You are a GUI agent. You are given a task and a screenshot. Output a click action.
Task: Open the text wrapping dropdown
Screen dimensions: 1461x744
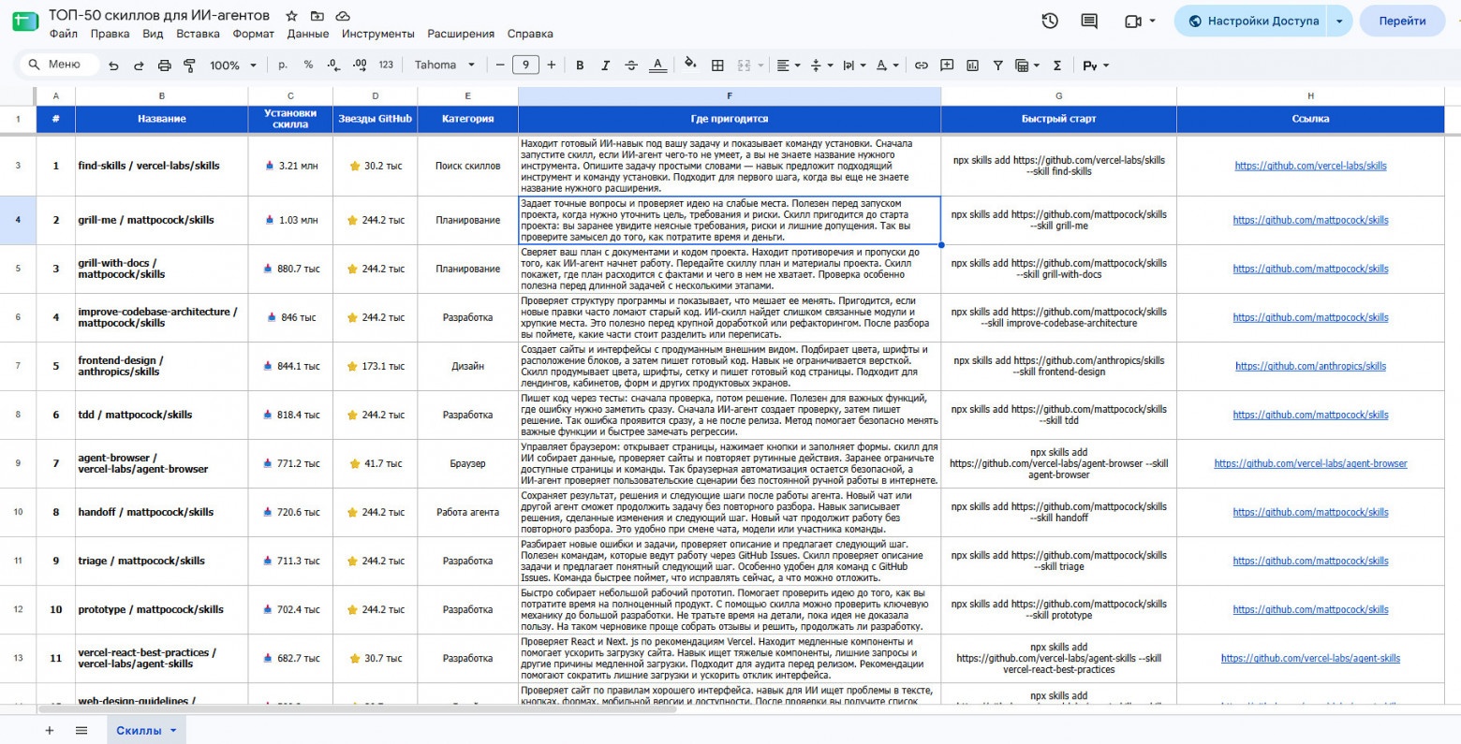point(853,66)
